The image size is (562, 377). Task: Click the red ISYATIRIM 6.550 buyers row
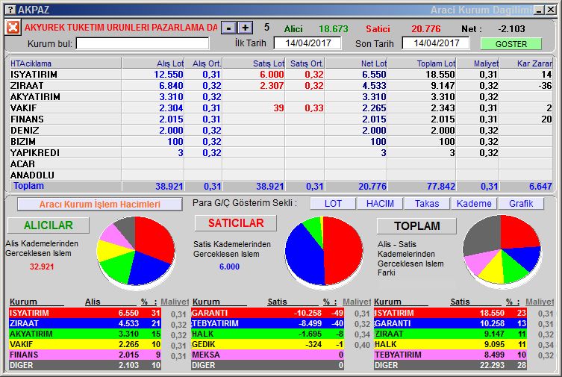[x=85, y=313]
